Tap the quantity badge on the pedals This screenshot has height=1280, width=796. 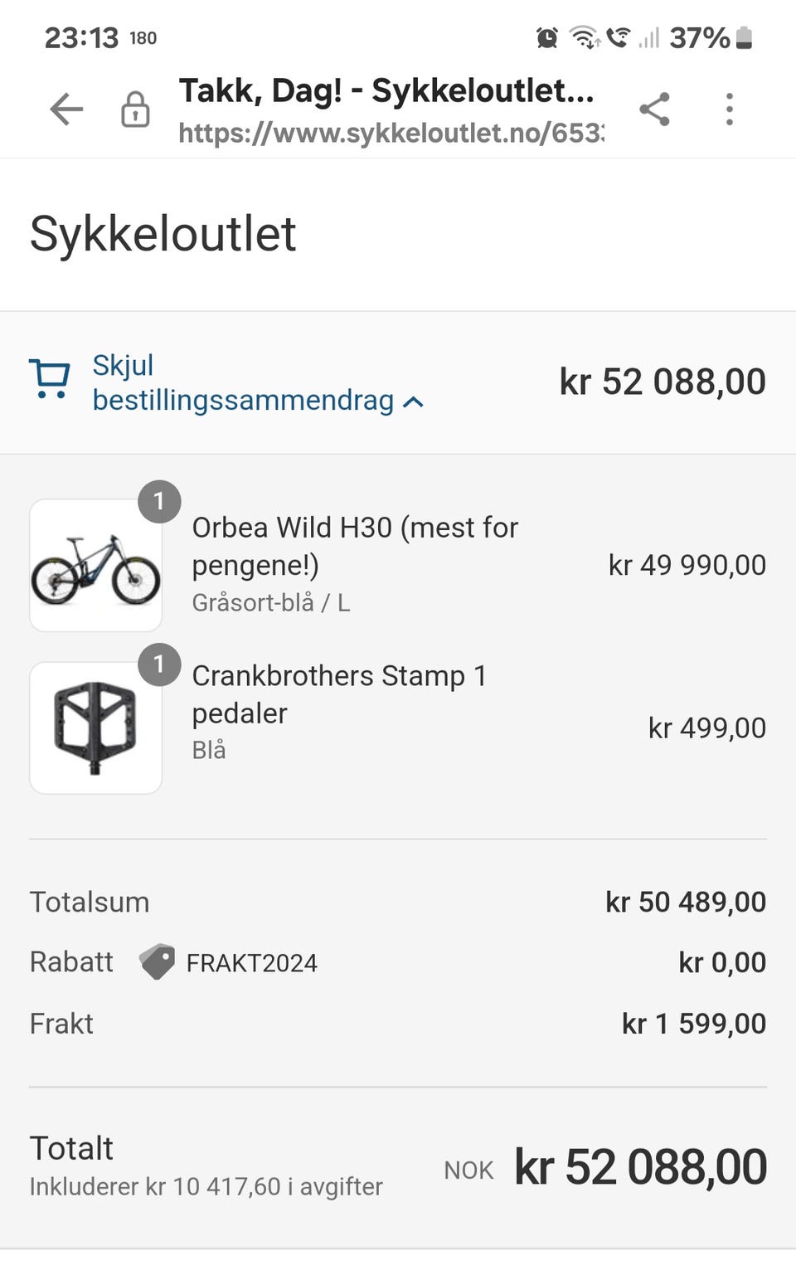coord(159,664)
